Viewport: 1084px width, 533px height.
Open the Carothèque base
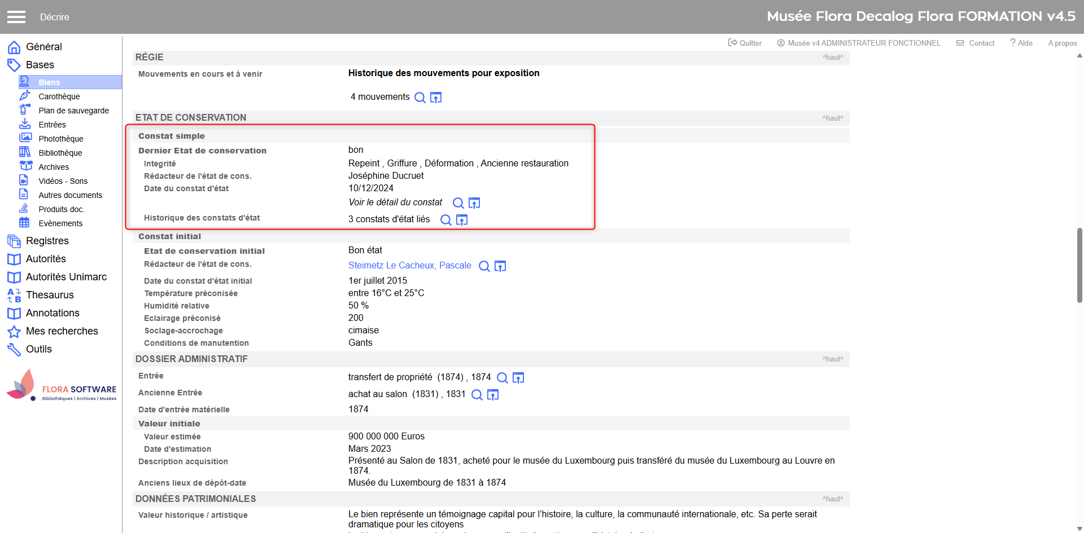59,96
